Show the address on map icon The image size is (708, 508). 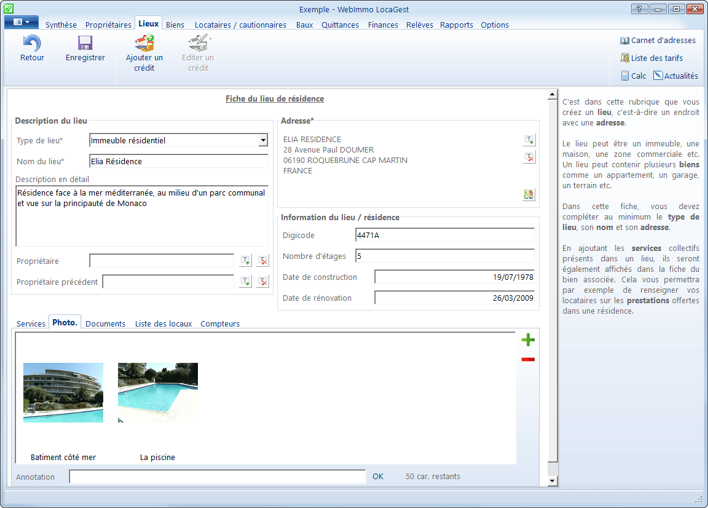529,195
